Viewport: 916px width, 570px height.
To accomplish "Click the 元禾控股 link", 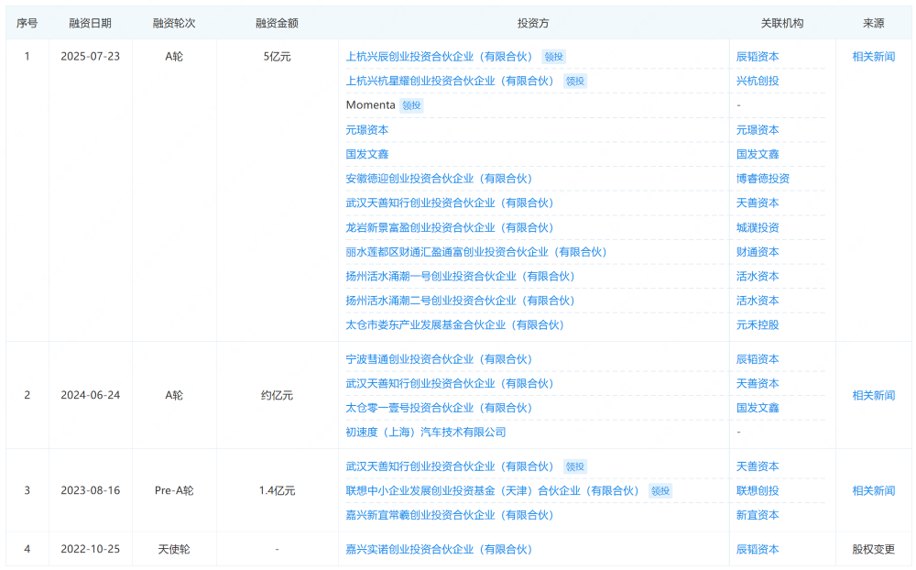I will click(757, 324).
